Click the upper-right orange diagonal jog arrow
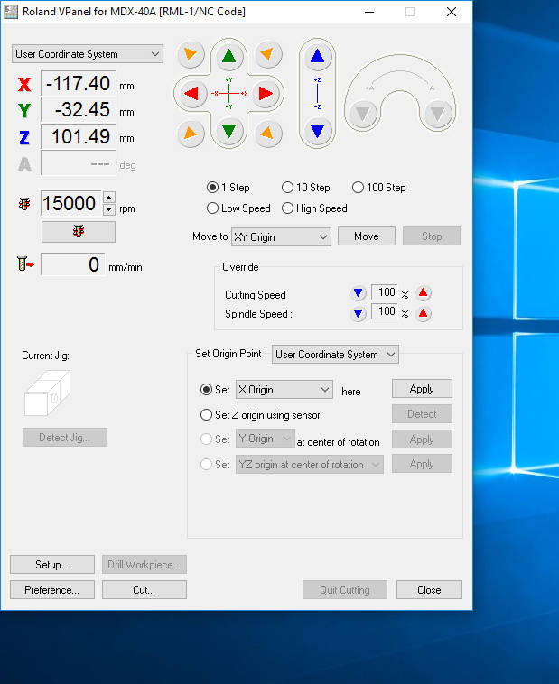 (x=267, y=54)
